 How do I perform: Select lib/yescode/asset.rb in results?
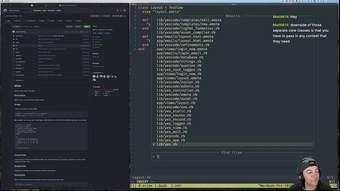coord(177,99)
